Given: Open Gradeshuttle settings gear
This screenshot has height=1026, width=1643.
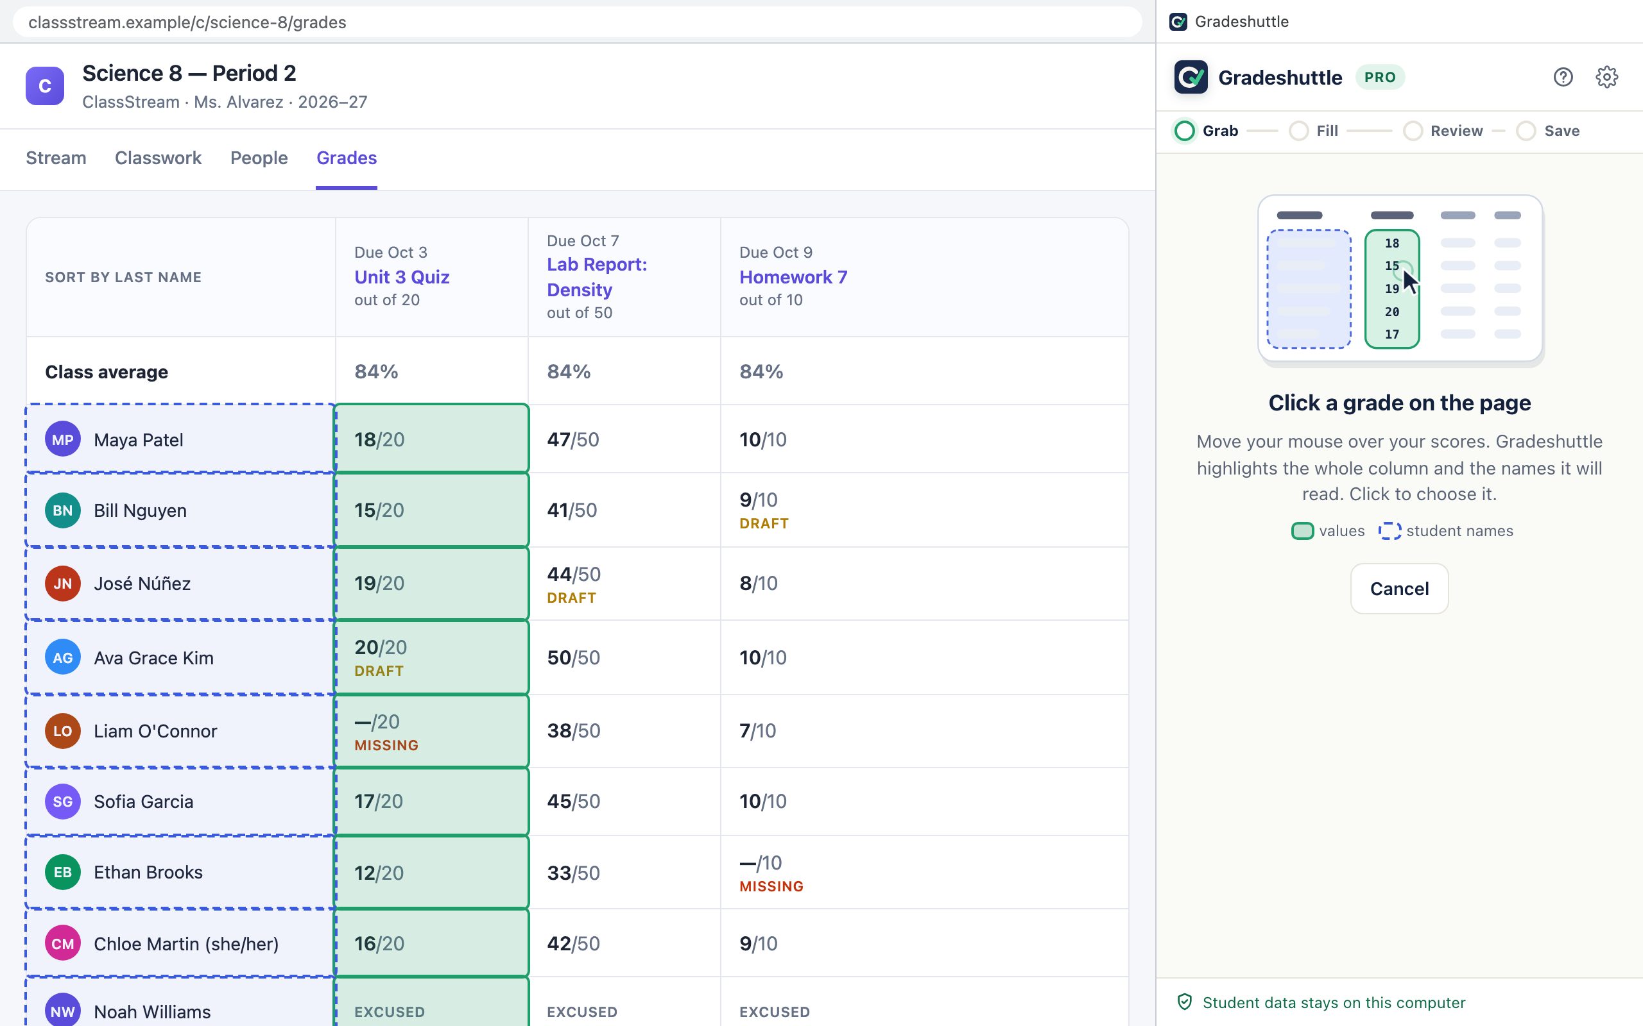Looking at the screenshot, I should tap(1606, 78).
